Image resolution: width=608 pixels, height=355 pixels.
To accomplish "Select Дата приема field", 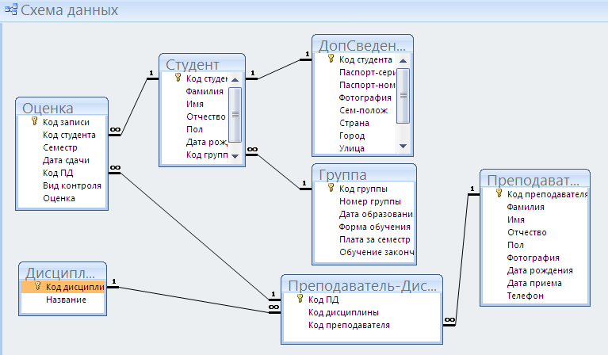I will [535, 284].
